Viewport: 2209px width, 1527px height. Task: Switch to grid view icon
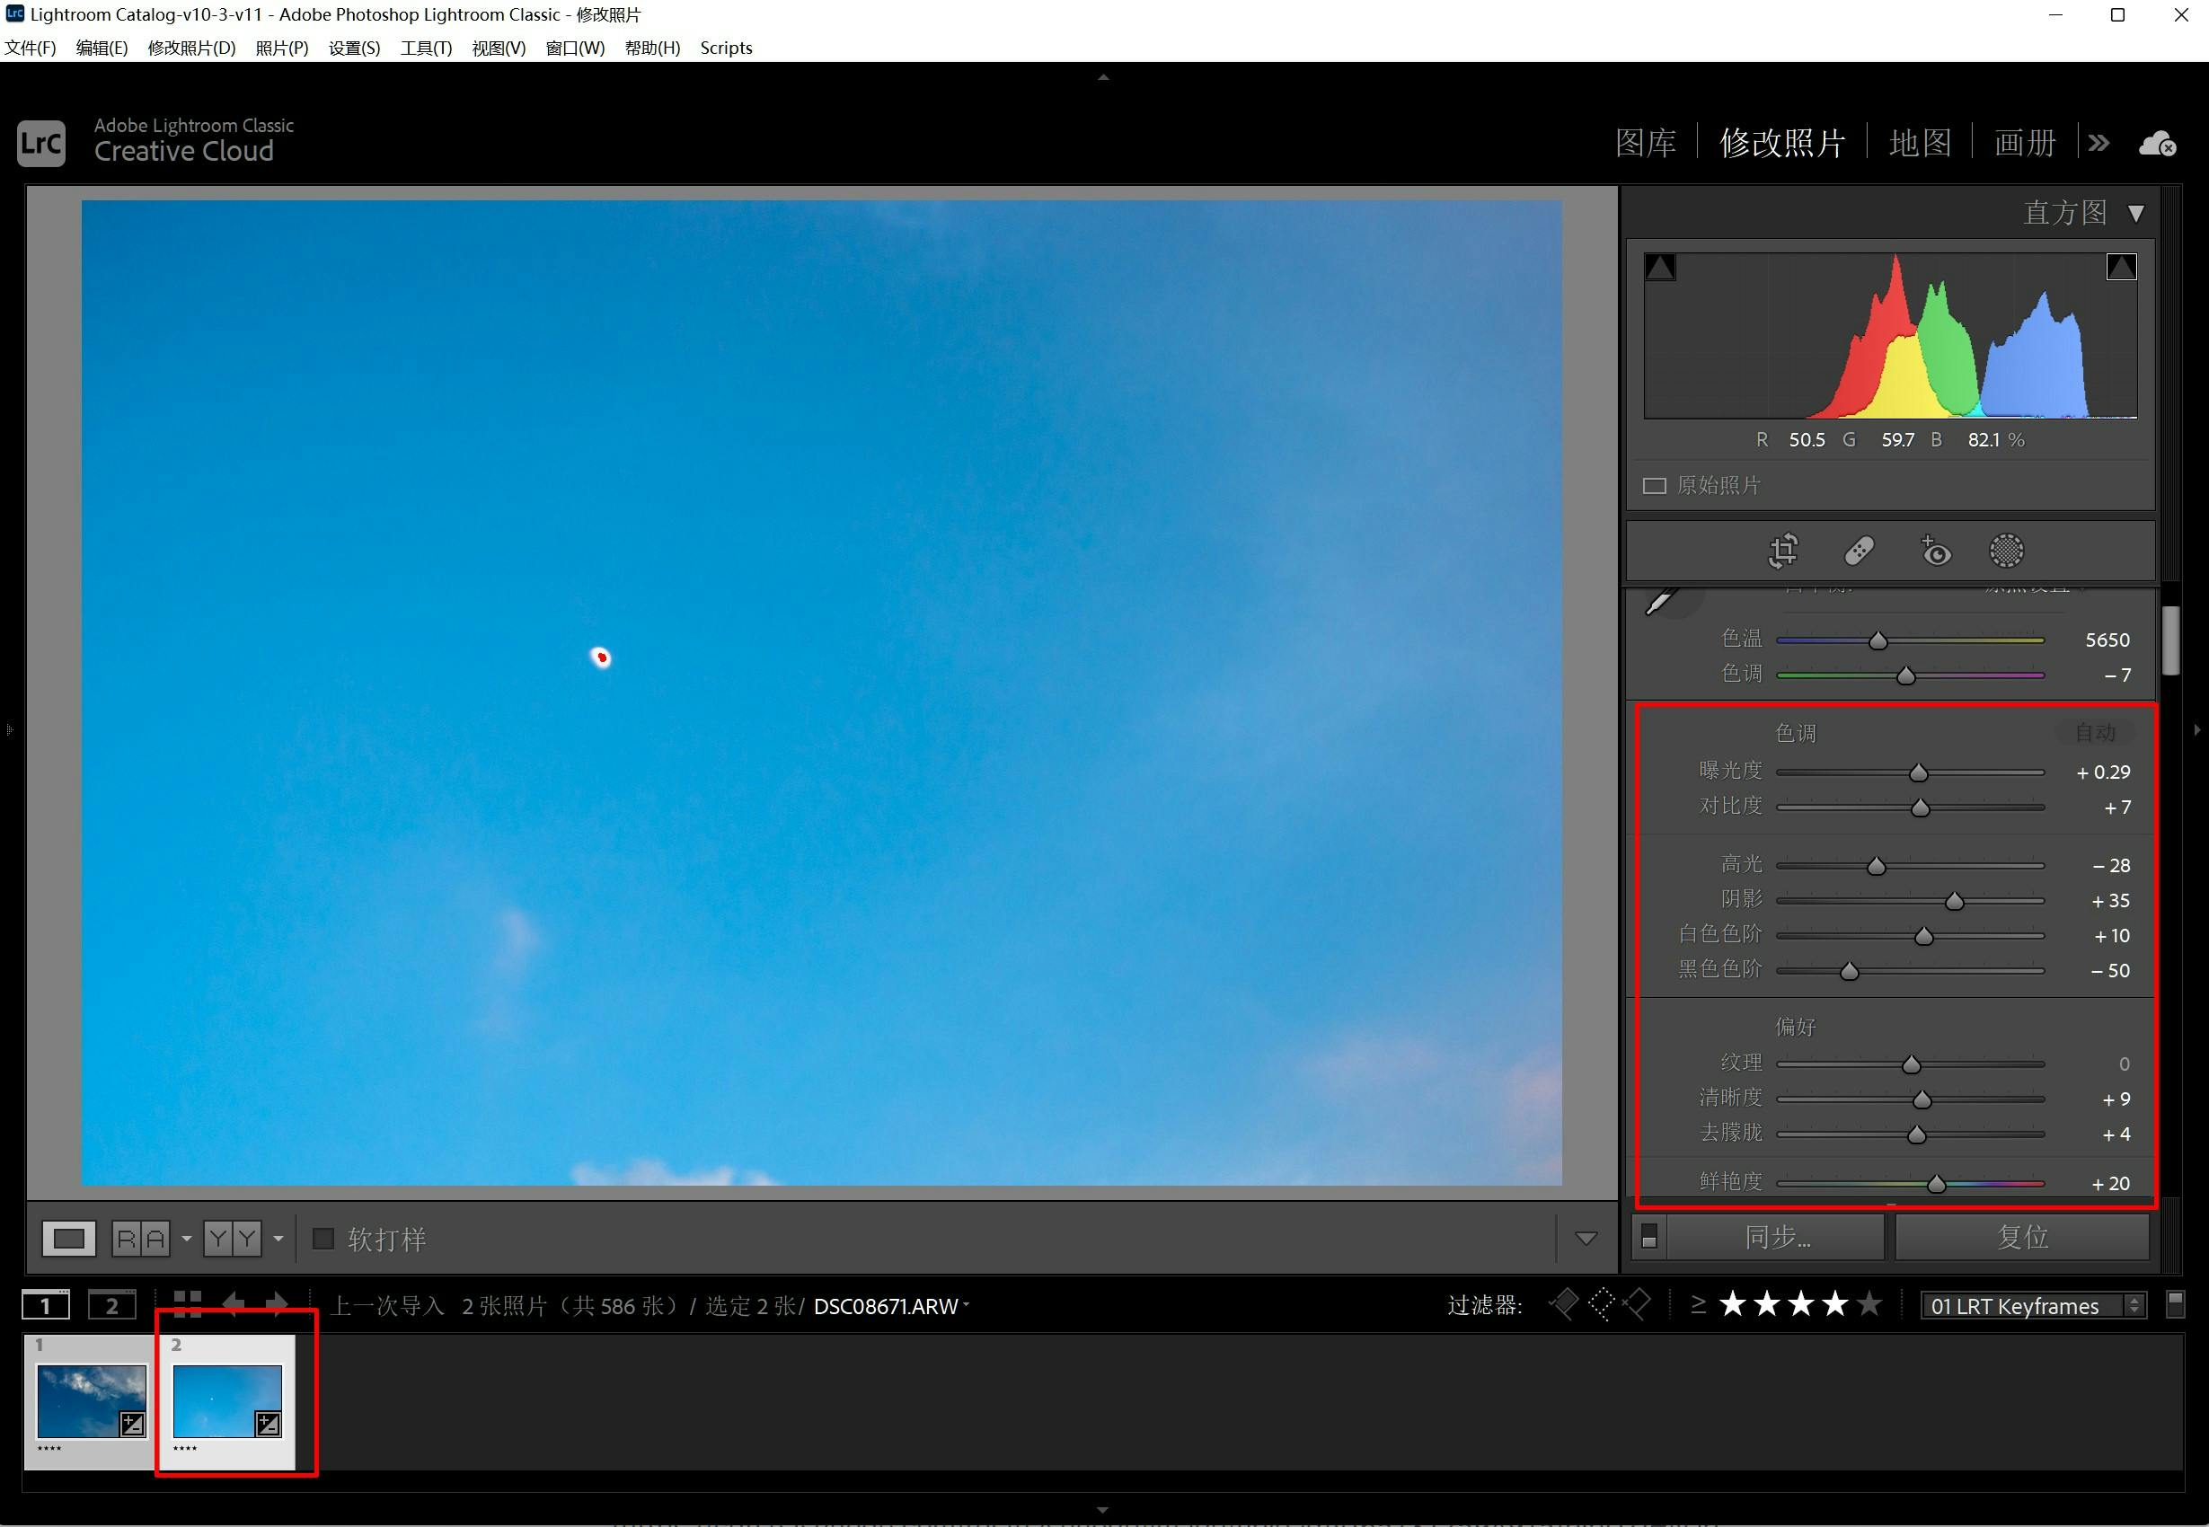(x=188, y=1304)
